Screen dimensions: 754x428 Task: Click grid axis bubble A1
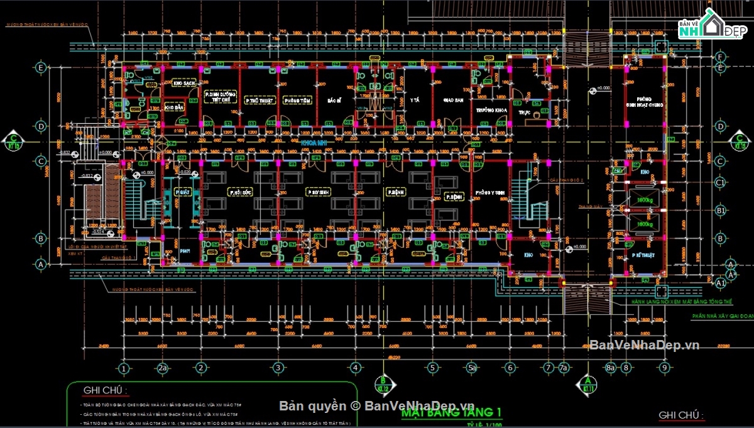[x=721, y=284]
